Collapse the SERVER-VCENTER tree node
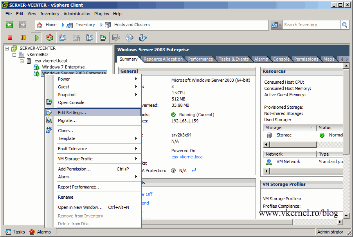Image resolution: width=353 pixels, height=237 pixels. 7,48
